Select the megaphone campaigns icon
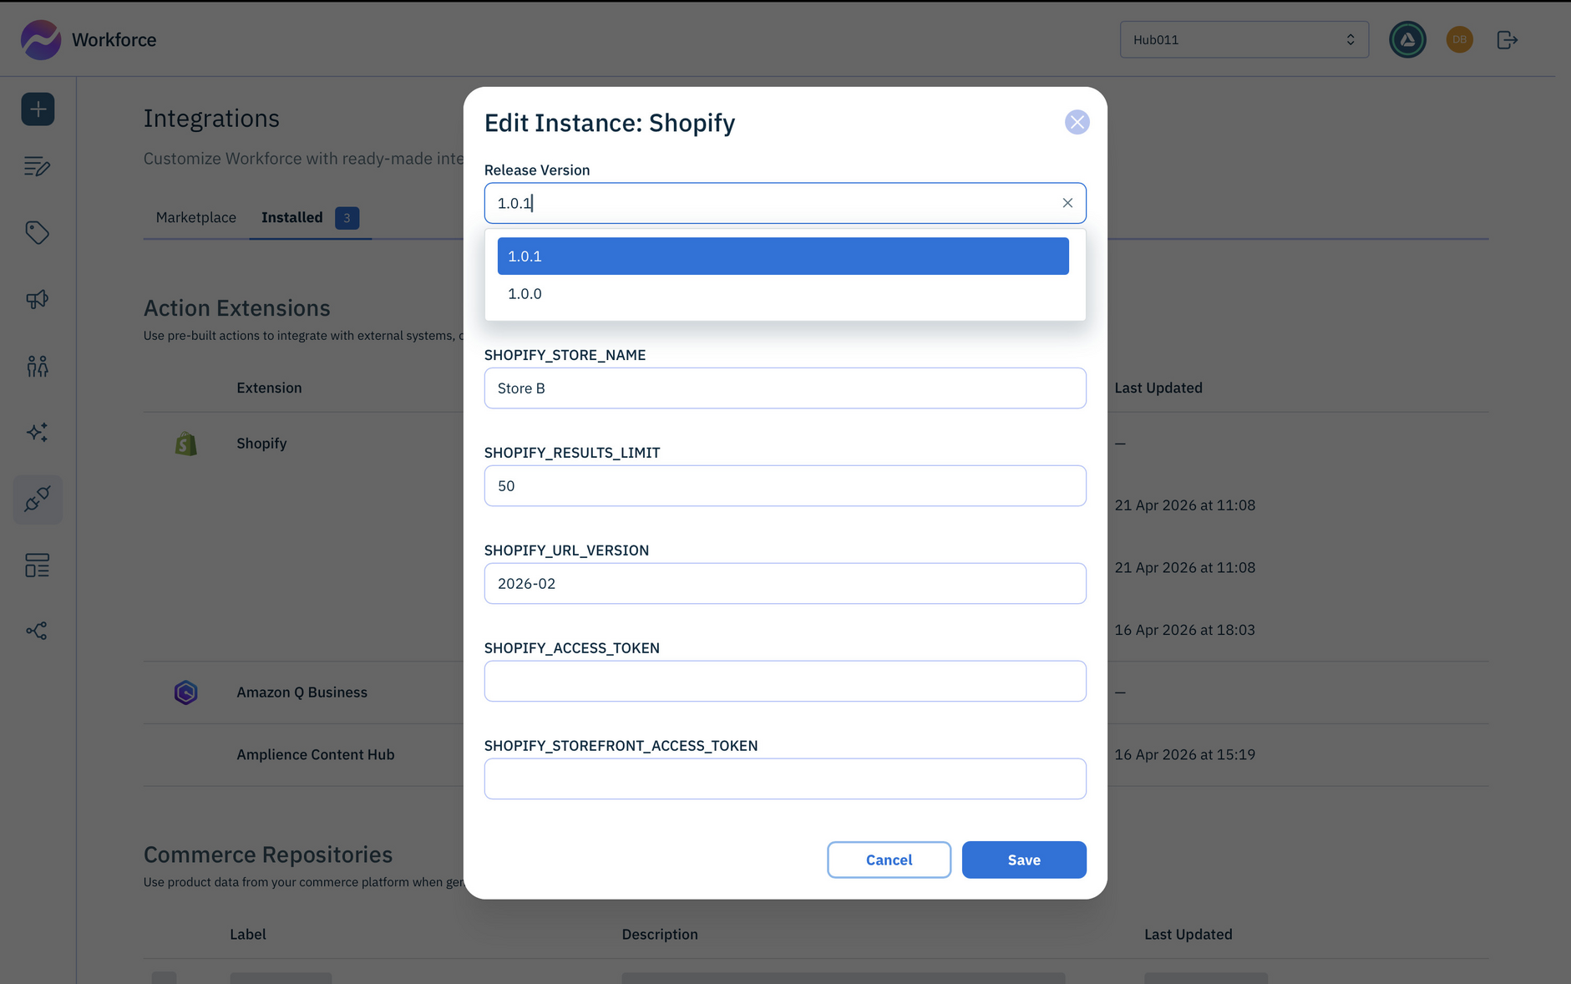1571x984 pixels. click(x=38, y=299)
